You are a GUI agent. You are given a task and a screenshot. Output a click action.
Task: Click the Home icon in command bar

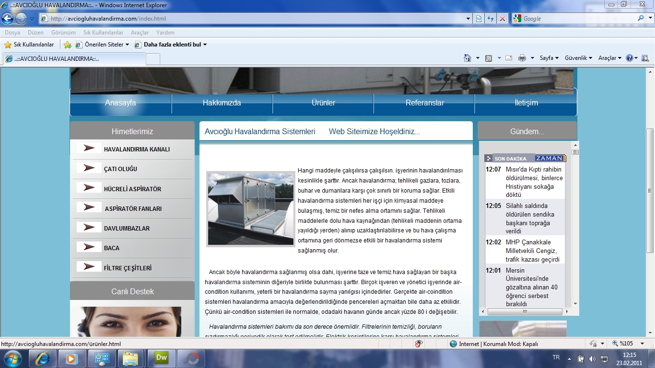468,58
